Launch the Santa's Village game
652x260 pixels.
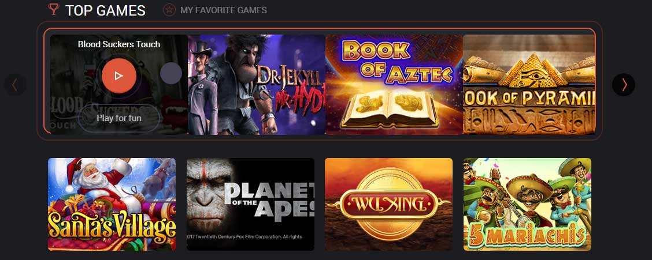112,205
